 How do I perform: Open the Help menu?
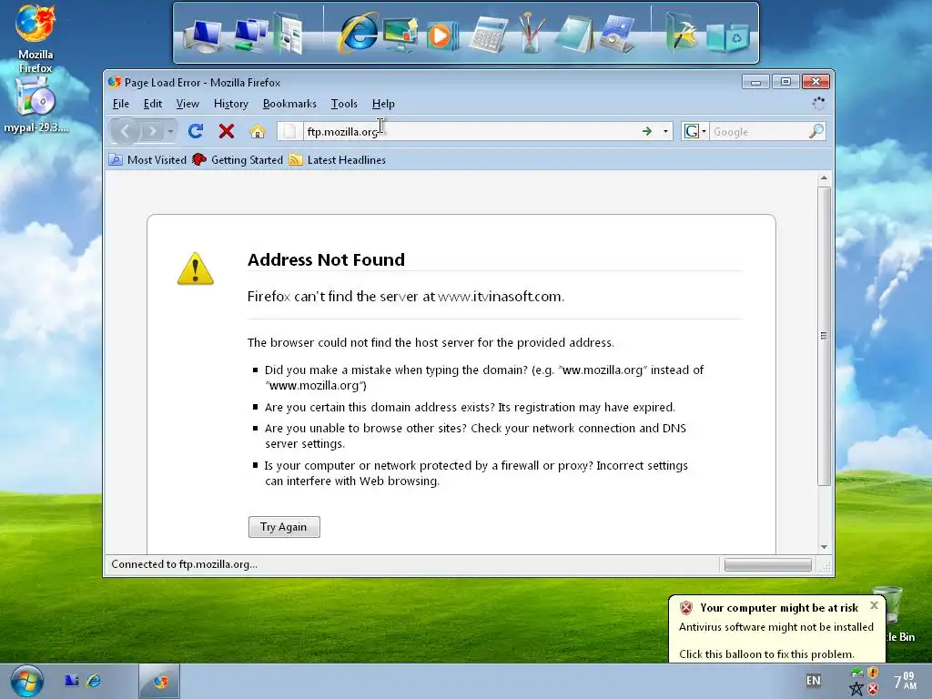point(383,104)
